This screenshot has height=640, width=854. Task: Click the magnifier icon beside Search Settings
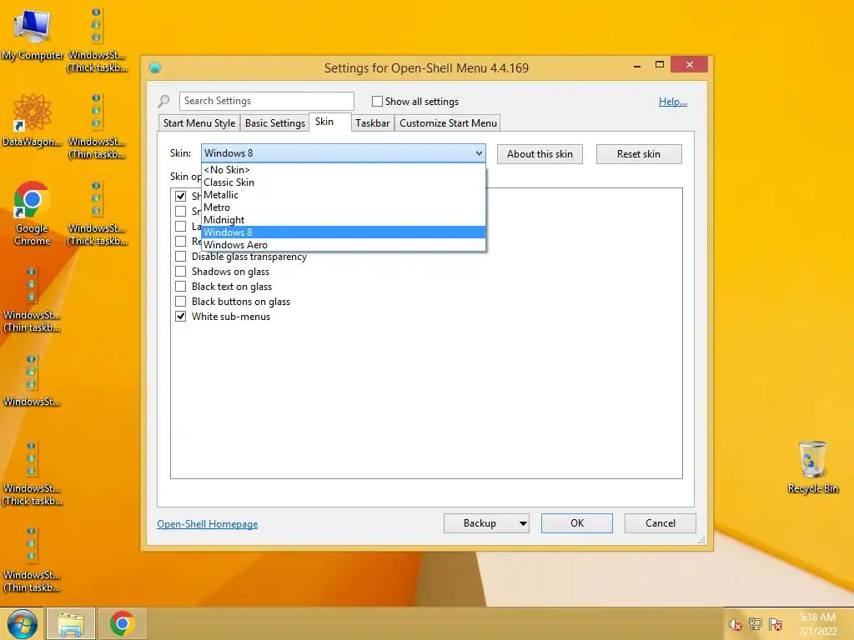click(163, 101)
